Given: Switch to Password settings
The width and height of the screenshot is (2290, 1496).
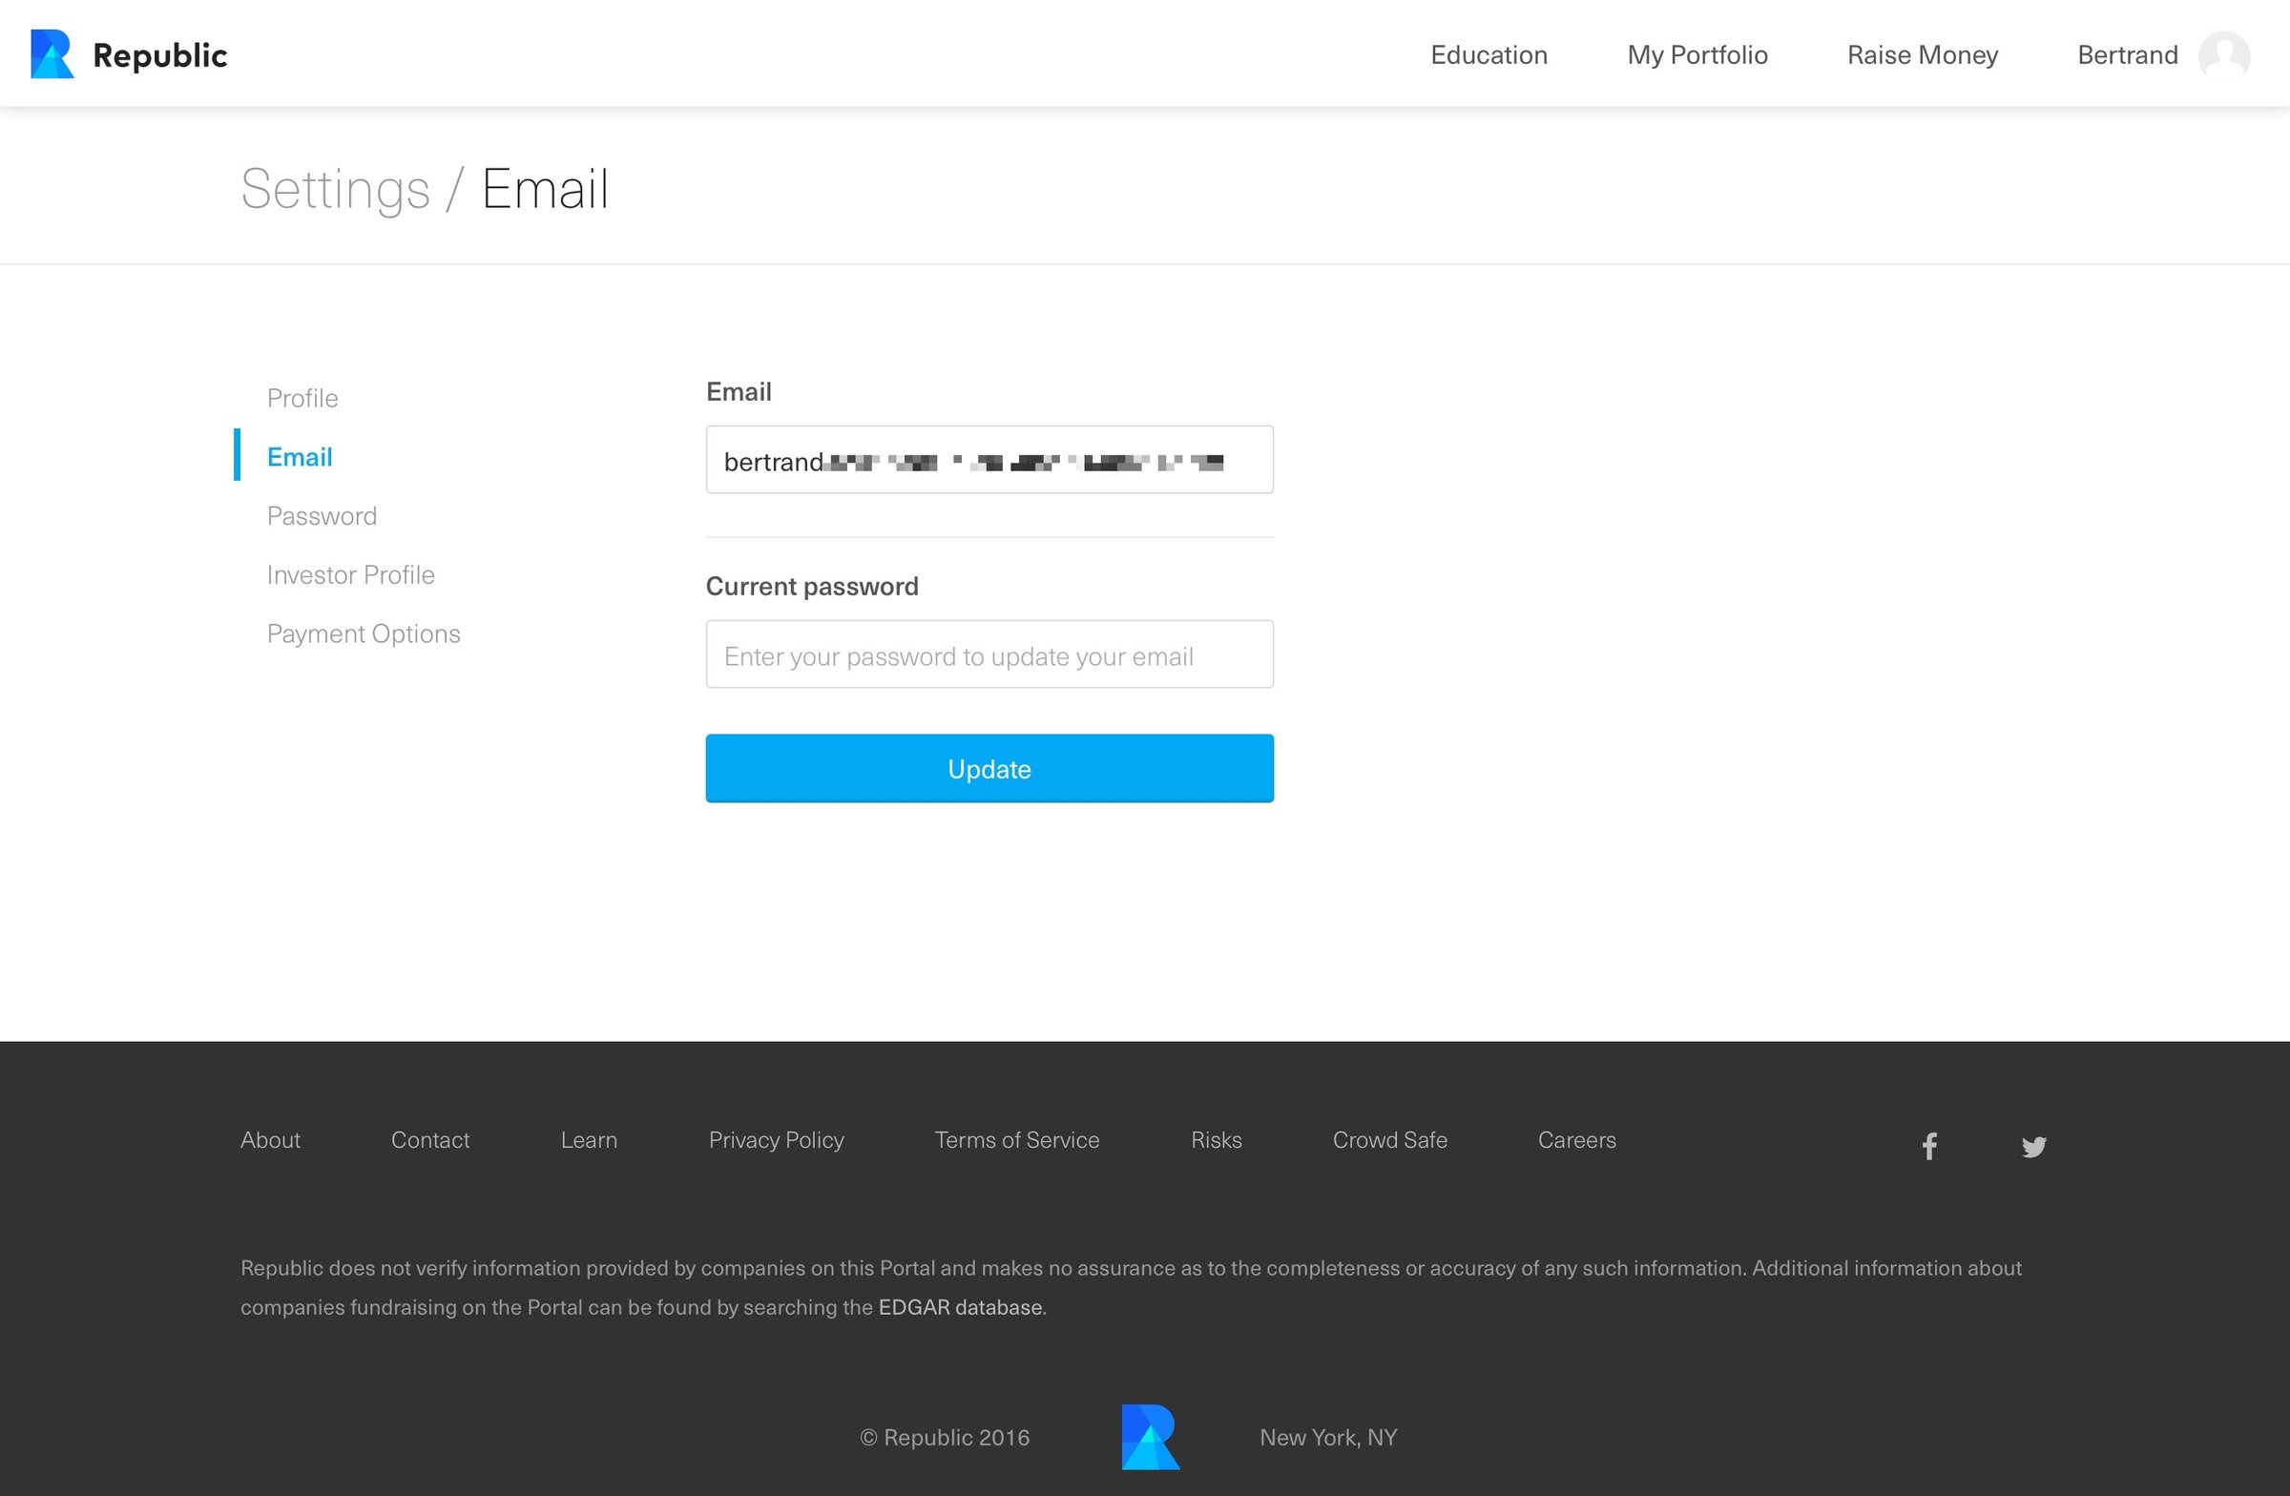Looking at the screenshot, I should [x=322, y=515].
